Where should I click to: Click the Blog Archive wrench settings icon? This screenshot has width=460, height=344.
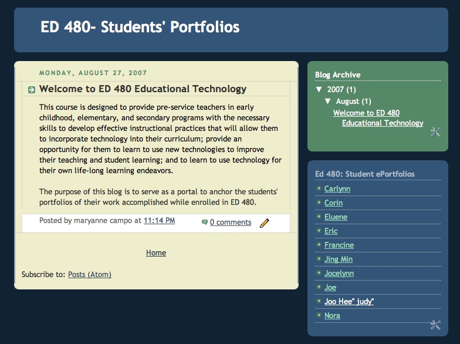[435, 132]
